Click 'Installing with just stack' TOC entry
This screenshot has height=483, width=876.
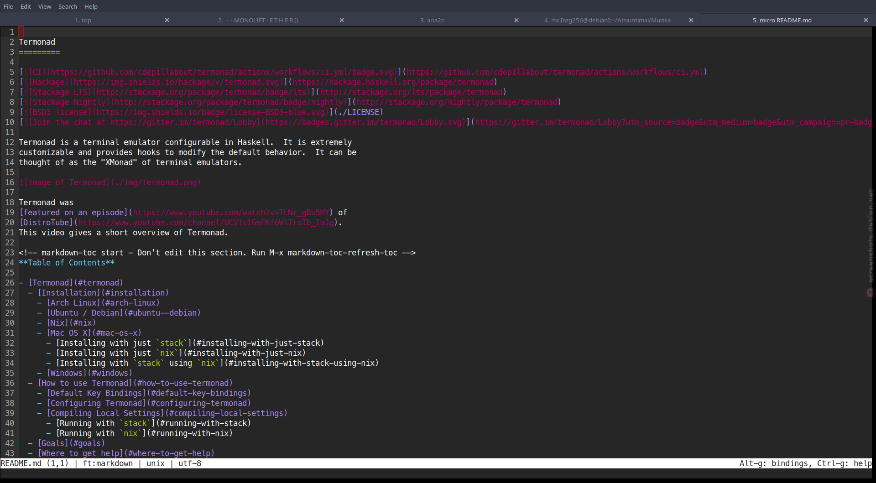pos(190,343)
